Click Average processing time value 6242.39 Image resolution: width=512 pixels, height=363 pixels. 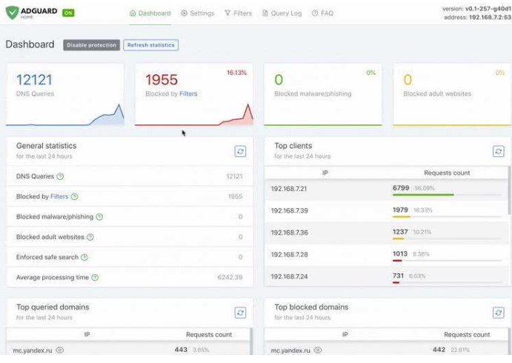230,278
